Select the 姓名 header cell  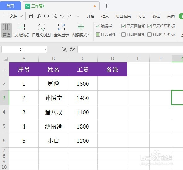pyautogui.click(x=53, y=69)
